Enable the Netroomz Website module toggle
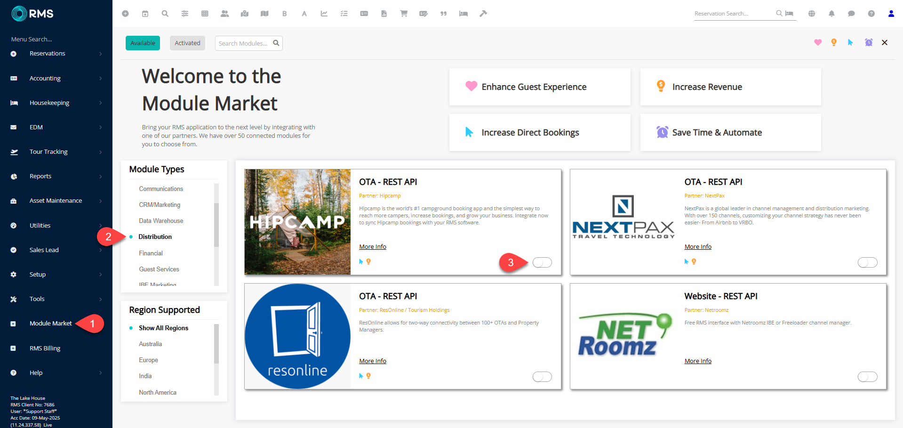The height and width of the screenshot is (428, 903). [867, 377]
